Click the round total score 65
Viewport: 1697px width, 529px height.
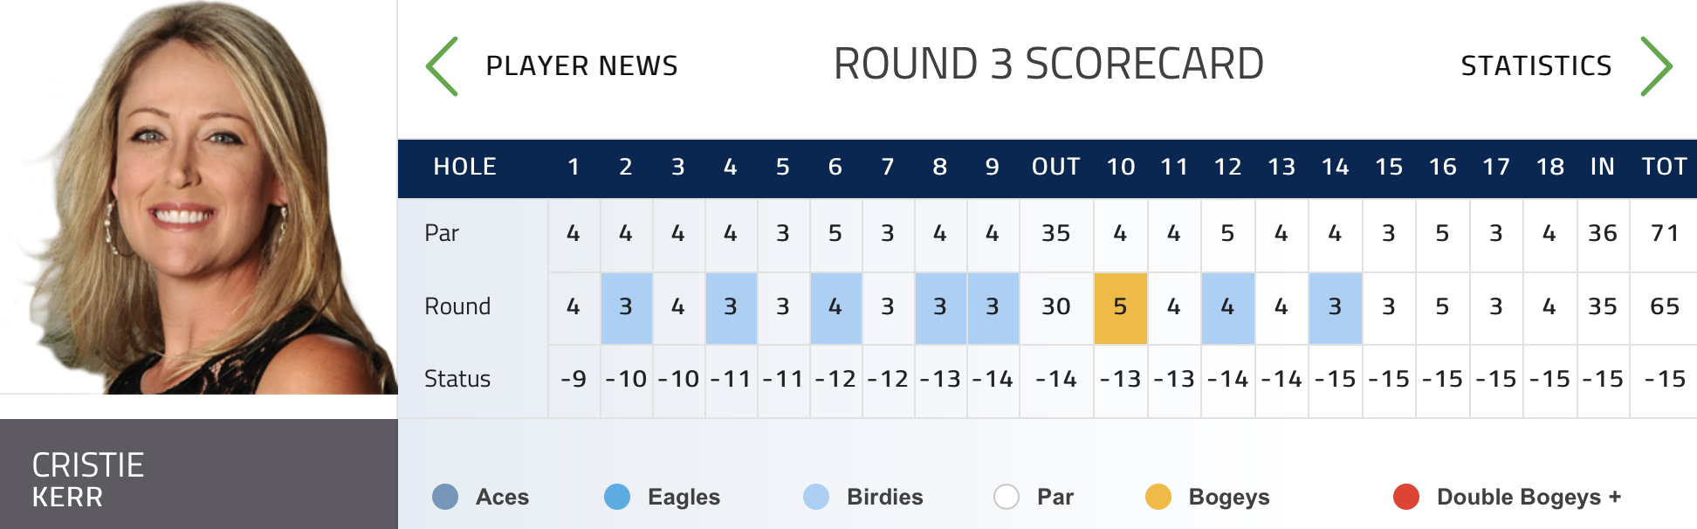1664,307
